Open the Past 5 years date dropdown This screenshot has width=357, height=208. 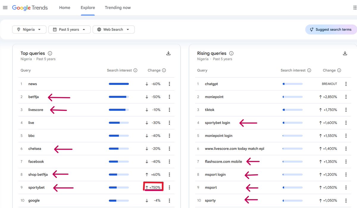(69, 29)
